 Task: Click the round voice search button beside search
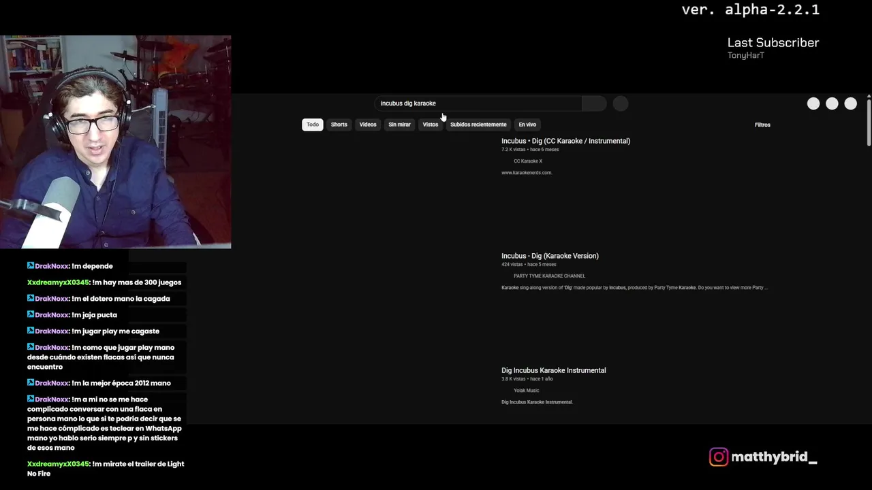620,103
